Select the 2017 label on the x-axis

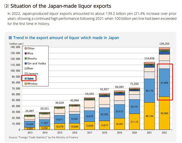(x=89, y=133)
